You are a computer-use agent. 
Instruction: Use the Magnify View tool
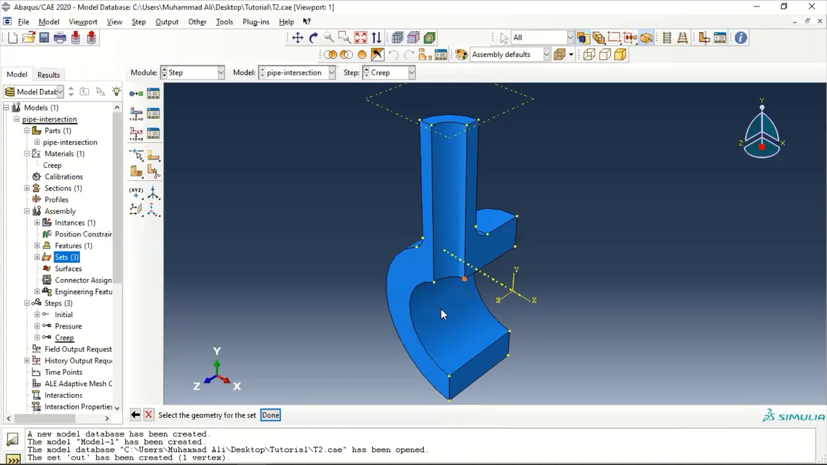coord(328,37)
